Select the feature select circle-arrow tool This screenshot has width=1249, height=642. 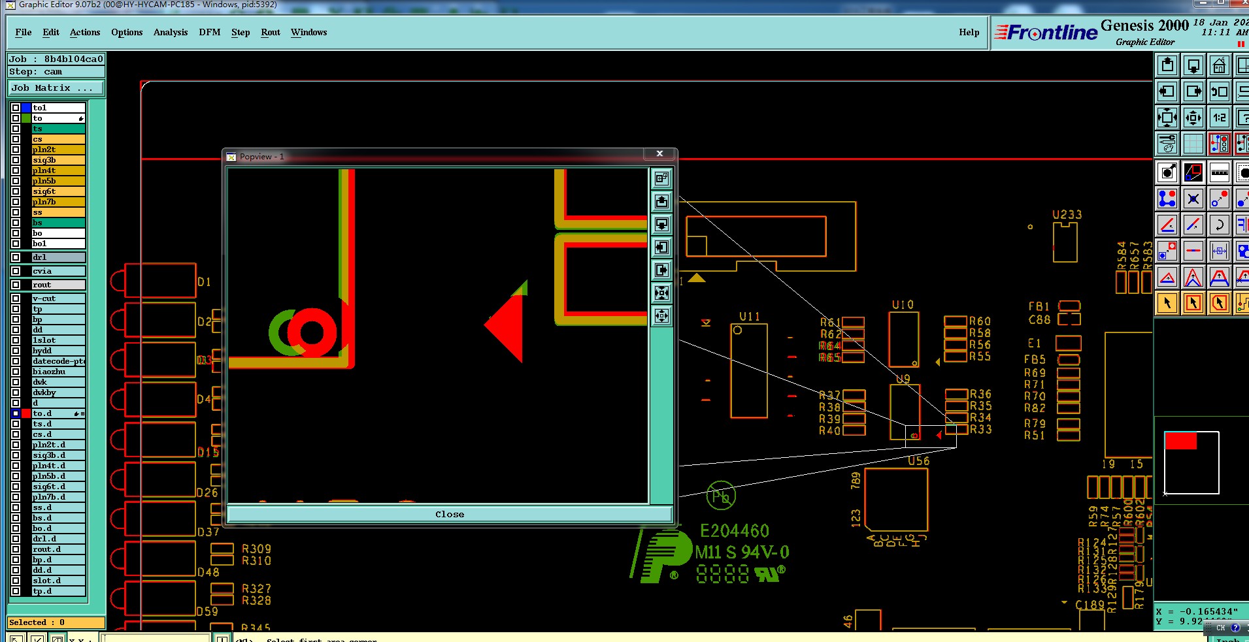pyautogui.click(x=1167, y=172)
